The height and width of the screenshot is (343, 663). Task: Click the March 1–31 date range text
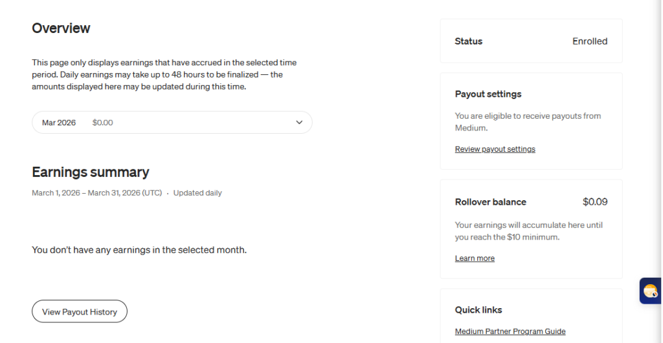(96, 193)
